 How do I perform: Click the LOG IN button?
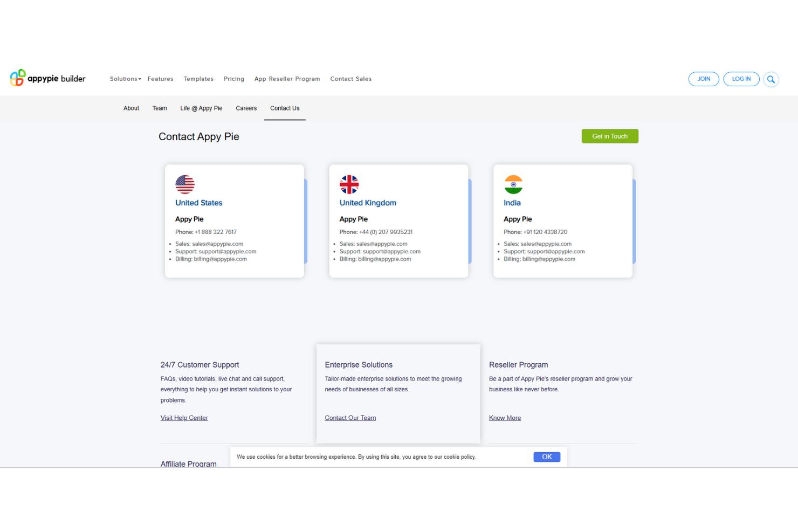tap(741, 79)
